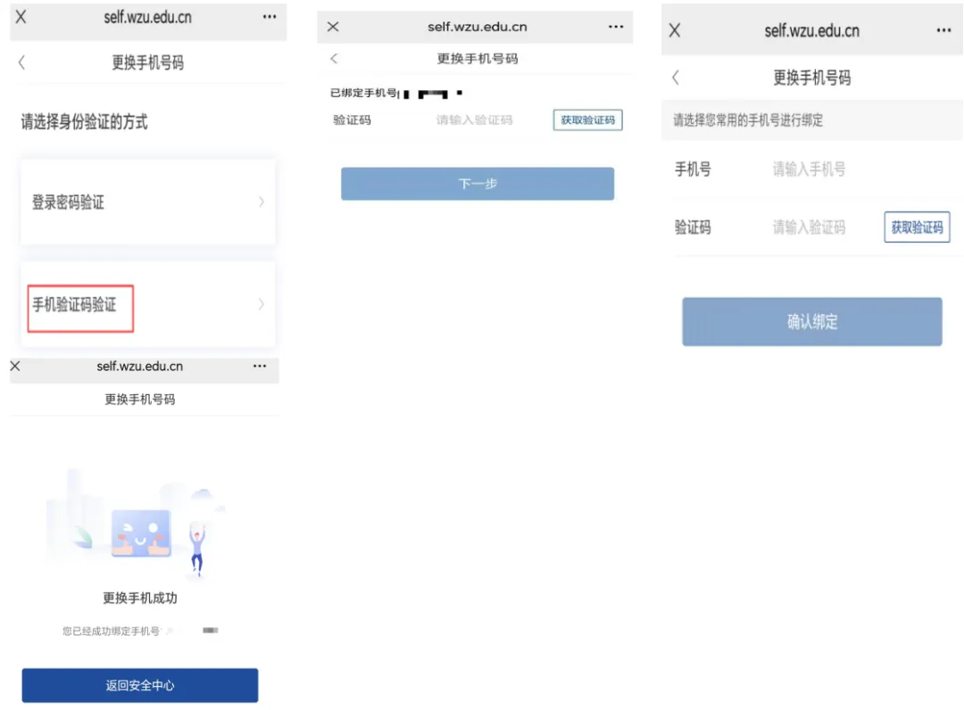This screenshot has height=710, width=964.
Task: Tap 获取验证码 on the binding screen
Action: coord(917,227)
